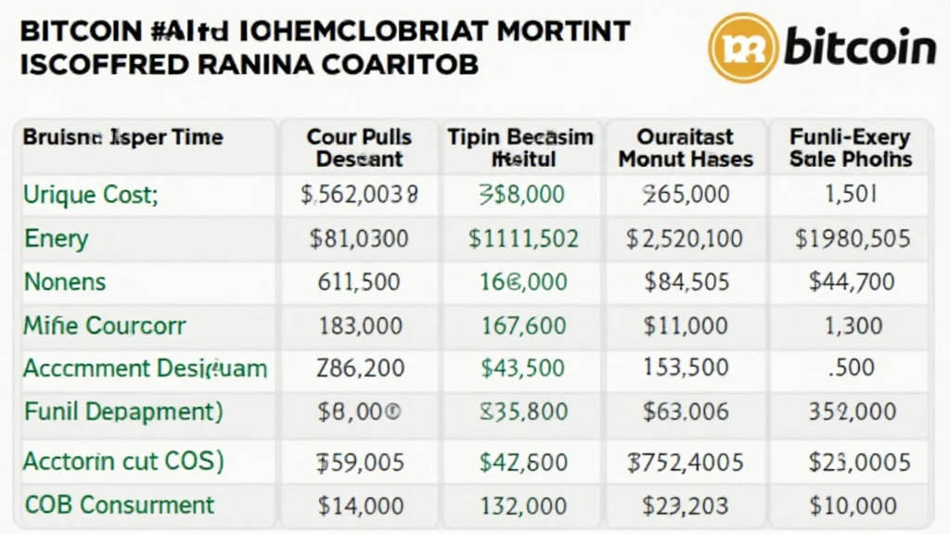Click the Enery row label
Image resolution: width=950 pixels, height=534 pixels.
(x=57, y=239)
